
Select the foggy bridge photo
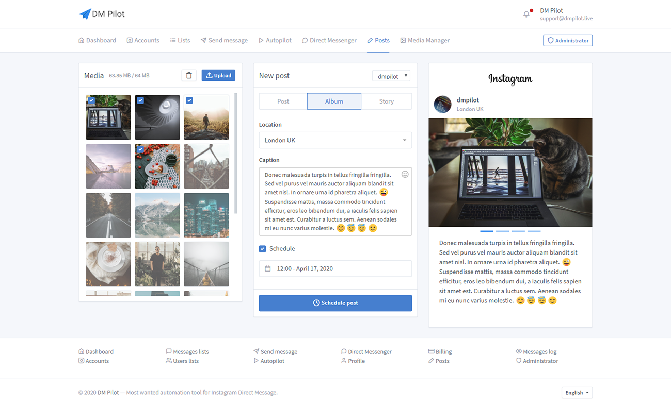[x=206, y=264]
